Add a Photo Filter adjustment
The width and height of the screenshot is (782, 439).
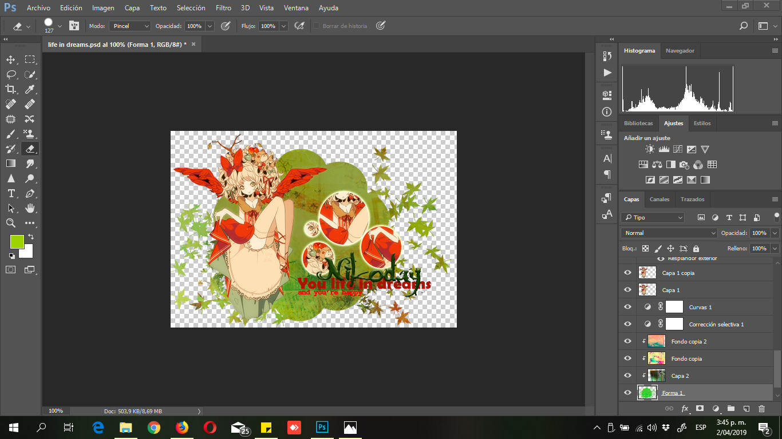tap(684, 165)
